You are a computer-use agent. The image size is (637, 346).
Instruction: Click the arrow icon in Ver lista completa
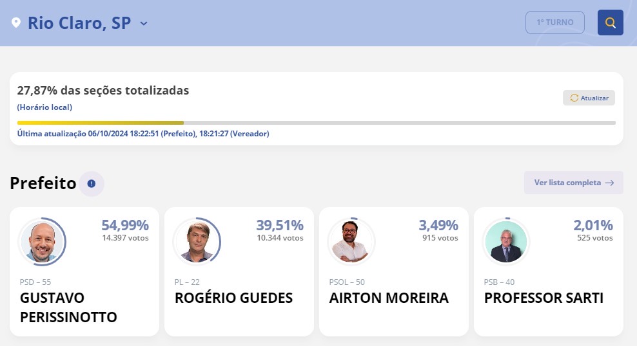(609, 183)
